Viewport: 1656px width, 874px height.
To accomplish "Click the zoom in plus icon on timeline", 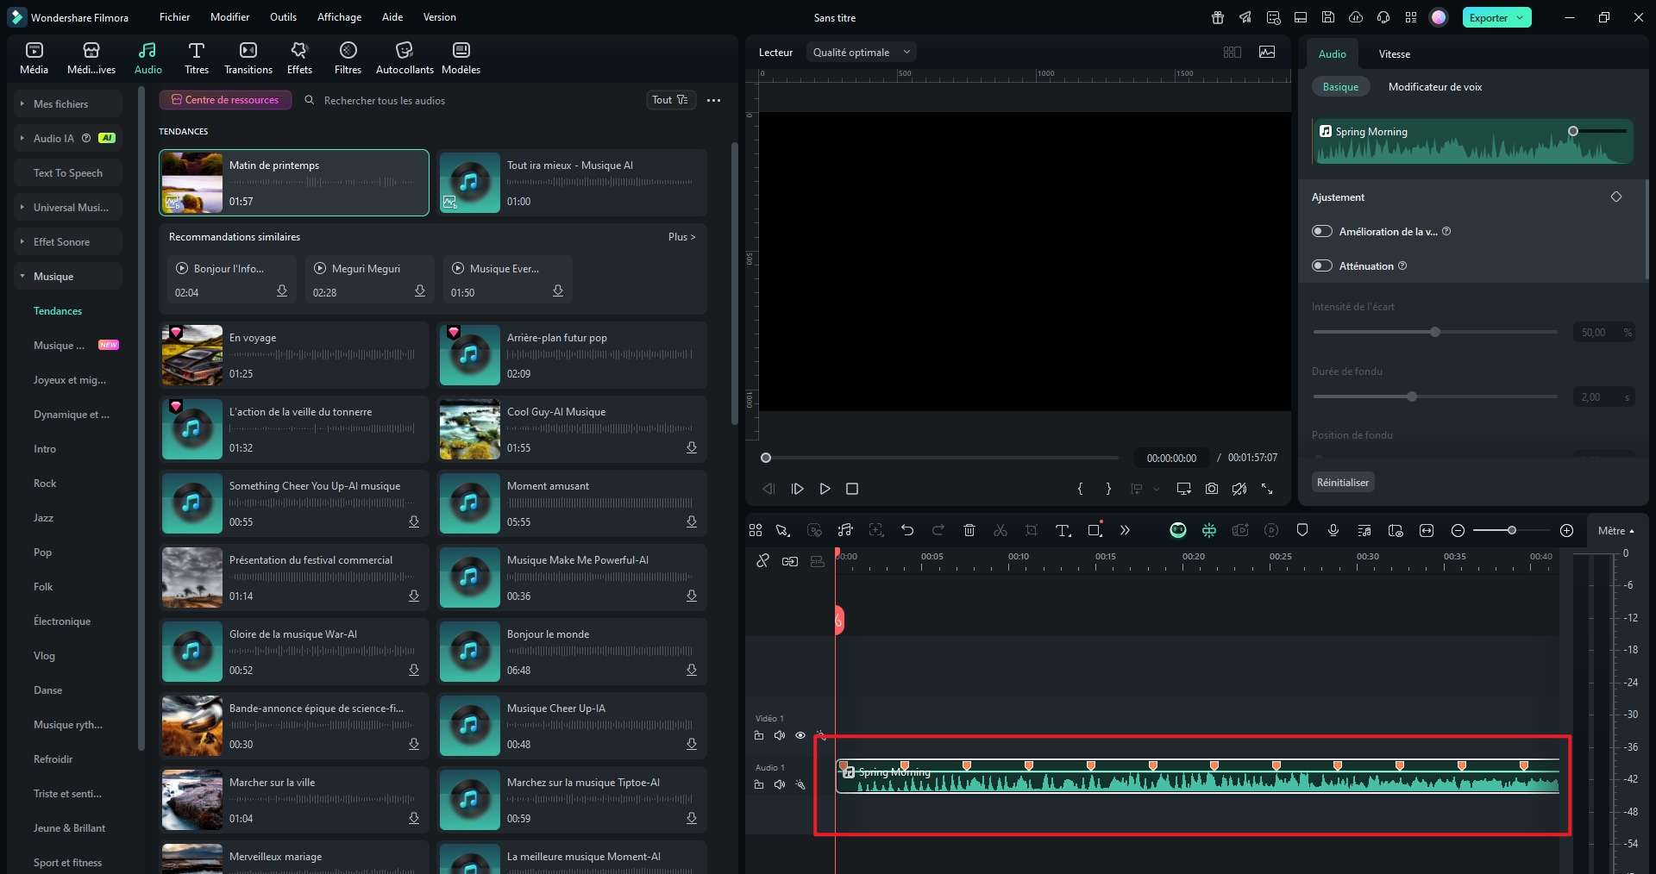I will click(x=1567, y=530).
